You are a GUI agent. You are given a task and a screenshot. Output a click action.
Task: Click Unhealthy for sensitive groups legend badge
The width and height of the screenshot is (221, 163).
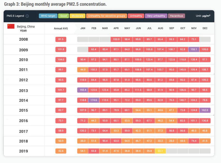(107, 16)
